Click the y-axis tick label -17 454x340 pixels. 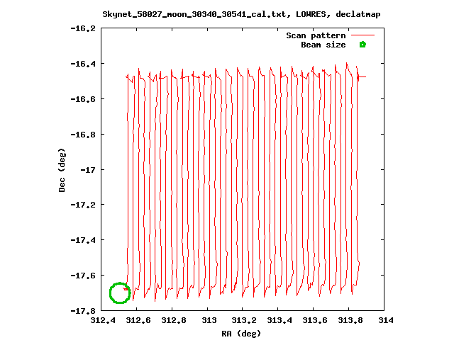tap(88, 170)
